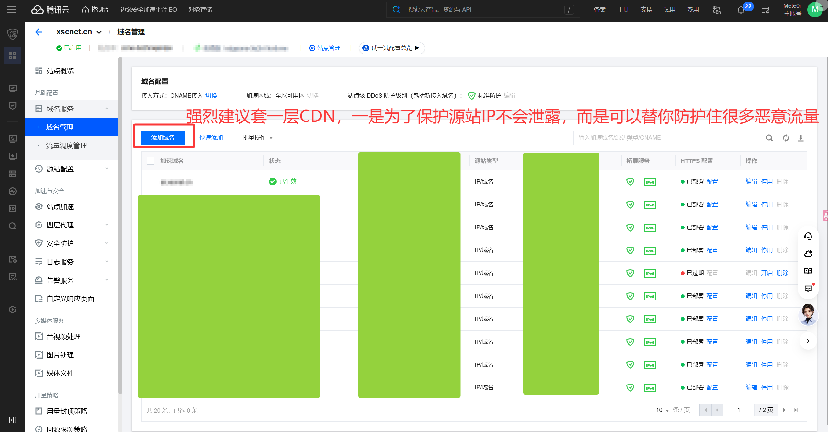Open the 批量操作 dropdown
828x432 pixels.
[258, 138]
